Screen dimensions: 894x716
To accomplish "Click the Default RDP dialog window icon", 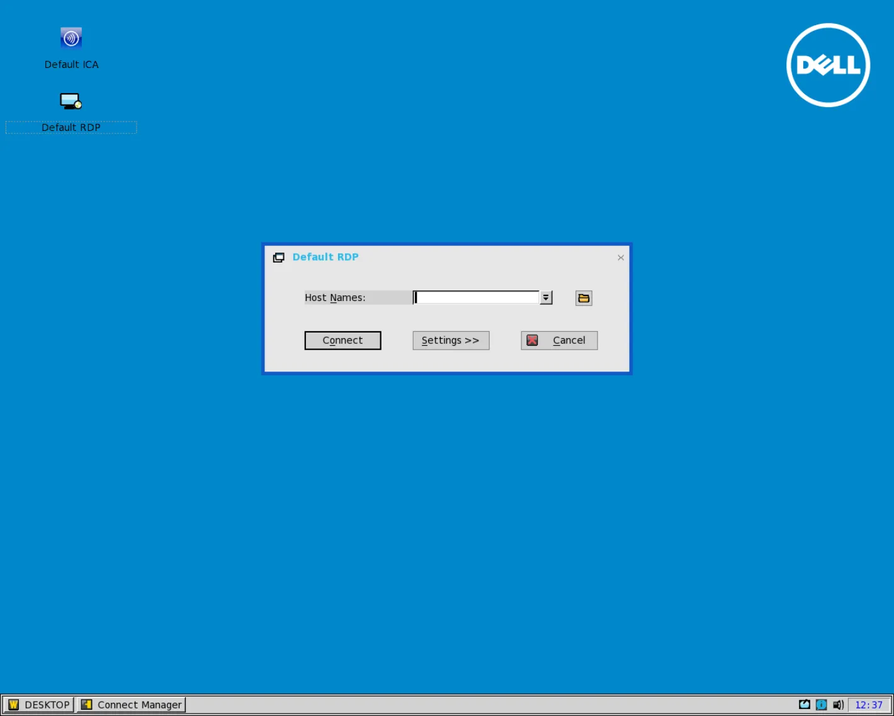I will (x=278, y=258).
